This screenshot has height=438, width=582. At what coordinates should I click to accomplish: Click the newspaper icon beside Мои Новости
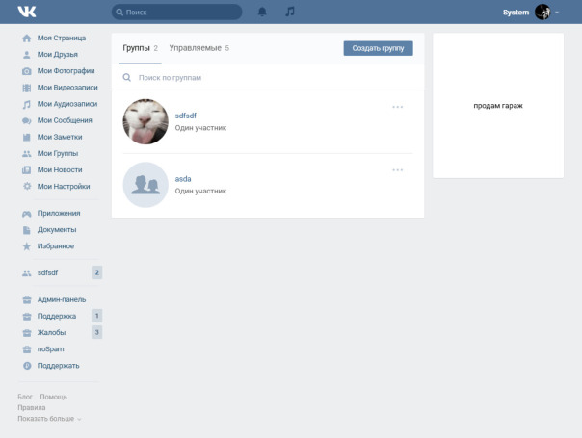point(26,170)
